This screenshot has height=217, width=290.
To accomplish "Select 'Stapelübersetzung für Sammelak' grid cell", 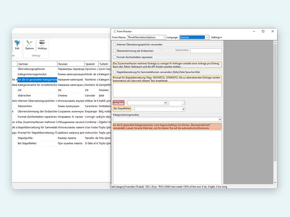I will [x=37, y=128].
